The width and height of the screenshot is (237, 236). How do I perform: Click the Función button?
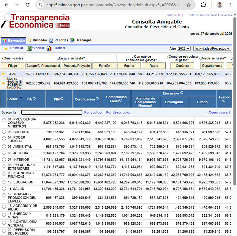click(105, 66)
